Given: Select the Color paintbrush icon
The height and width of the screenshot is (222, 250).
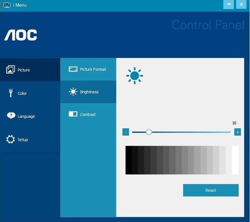Looking at the screenshot, I should (11, 93).
